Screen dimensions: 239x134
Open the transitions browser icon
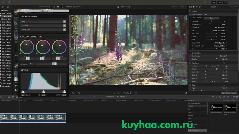click(x=237, y=97)
